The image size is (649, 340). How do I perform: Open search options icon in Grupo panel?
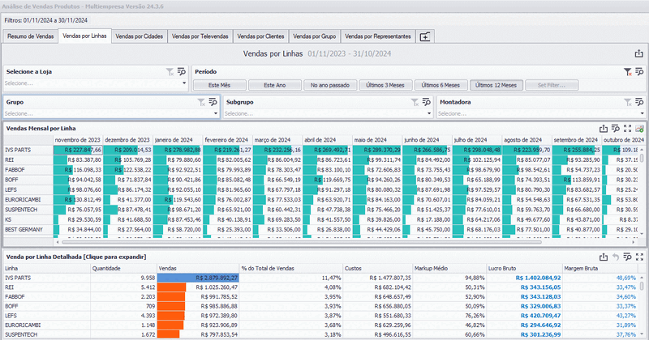coord(213,102)
